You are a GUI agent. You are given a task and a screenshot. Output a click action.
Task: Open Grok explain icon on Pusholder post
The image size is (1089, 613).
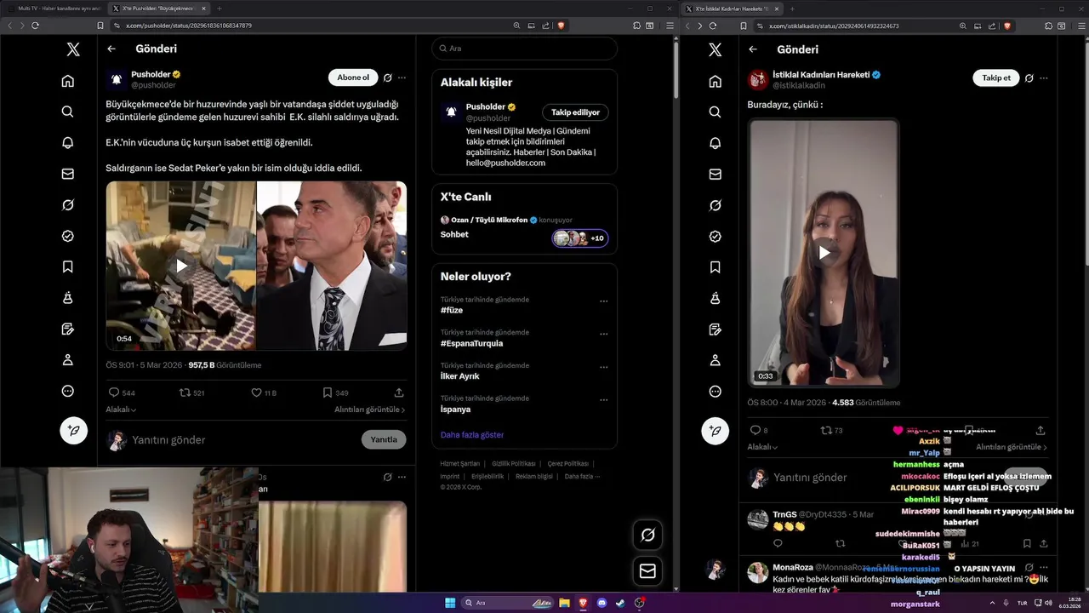[387, 77]
